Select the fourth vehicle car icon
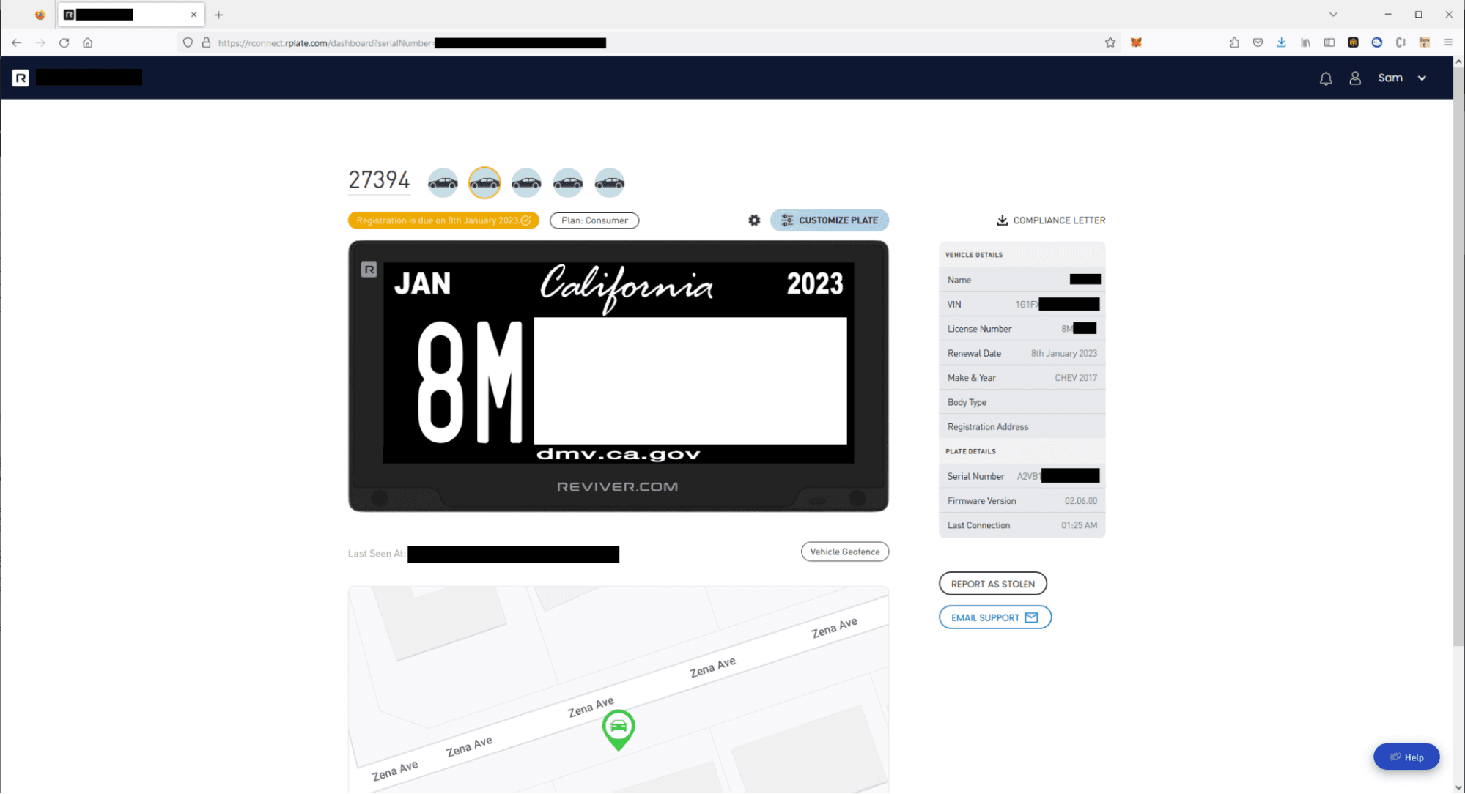The width and height of the screenshot is (1465, 794). (568, 183)
